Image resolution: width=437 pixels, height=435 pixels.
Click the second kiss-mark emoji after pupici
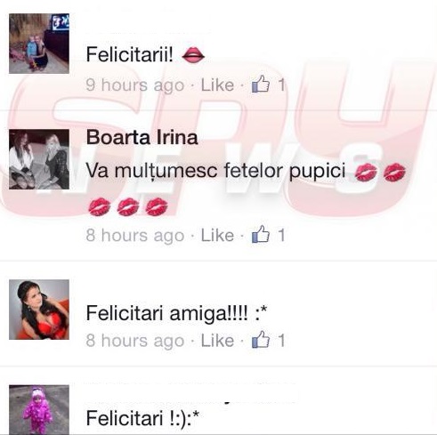coord(394,172)
